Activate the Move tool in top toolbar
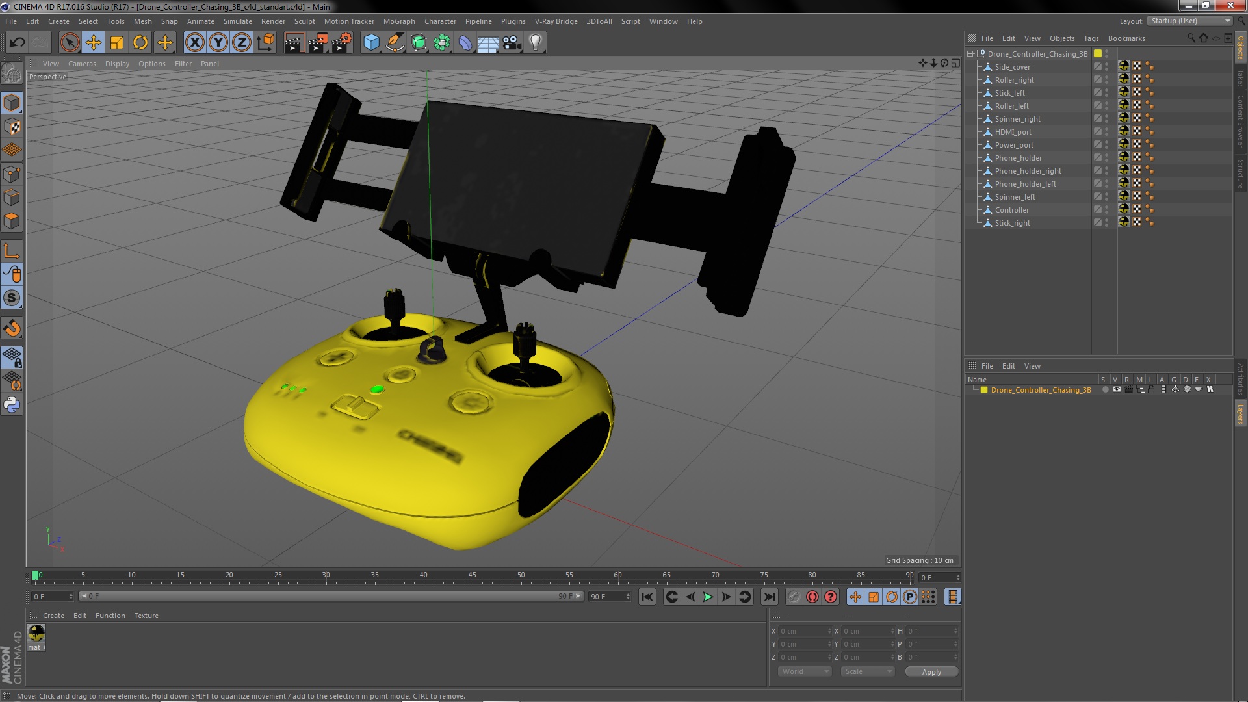The width and height of the screenshot is (1248, 702). tap(94, 43)
